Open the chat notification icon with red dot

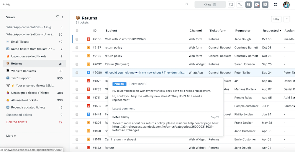[257, 4]
